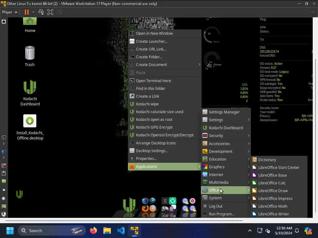318x238 pixels.
Task: Launch LibreOffice Base
Action: (279, 175)
